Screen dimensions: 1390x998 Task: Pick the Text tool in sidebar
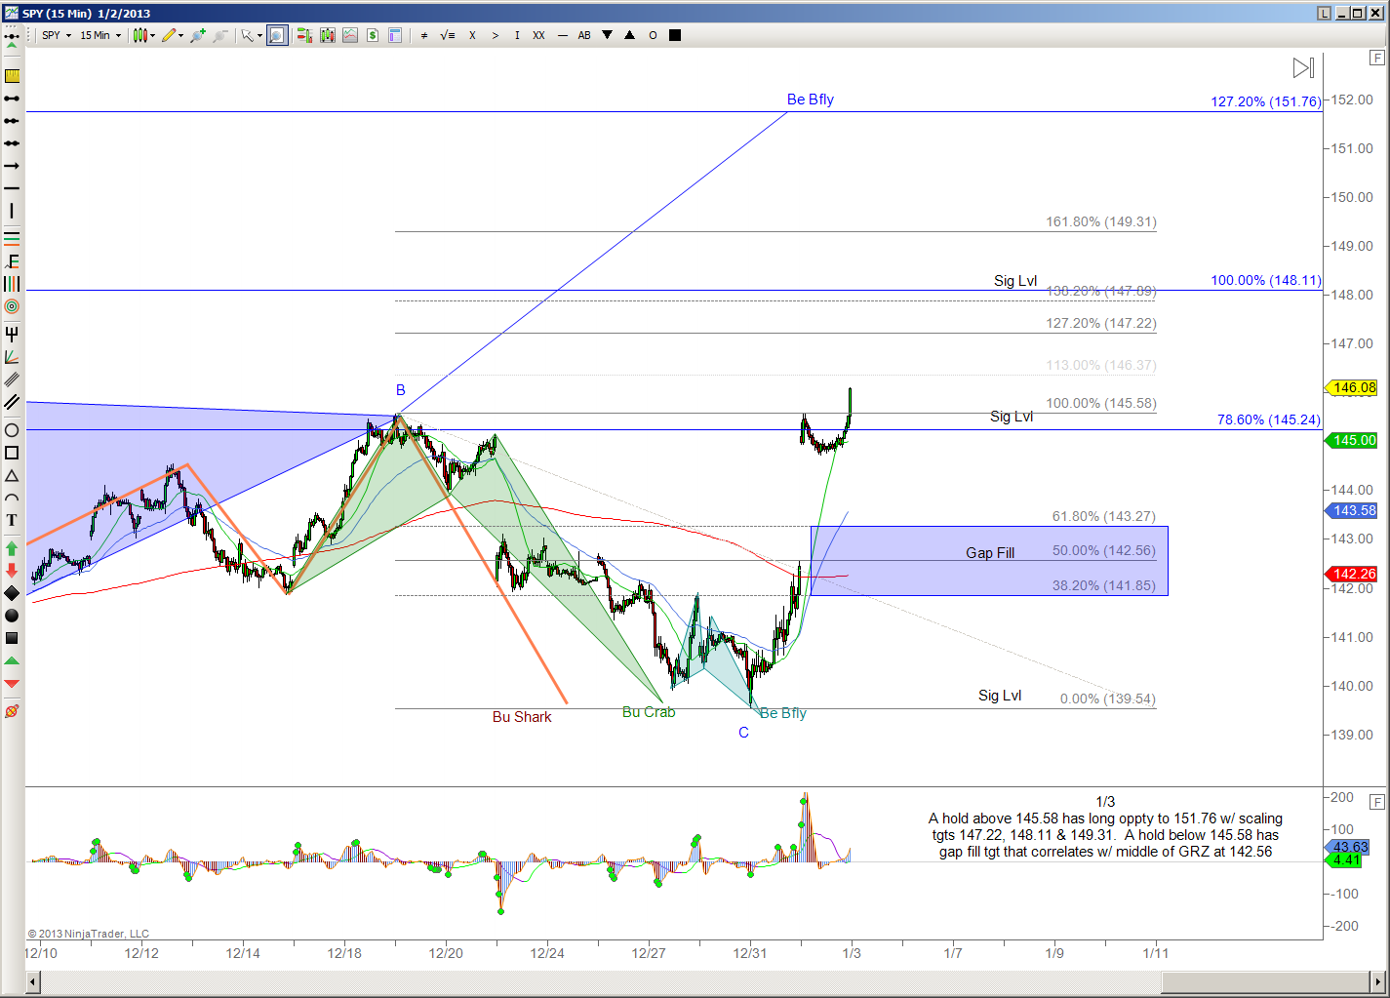(x=12, y=520)
